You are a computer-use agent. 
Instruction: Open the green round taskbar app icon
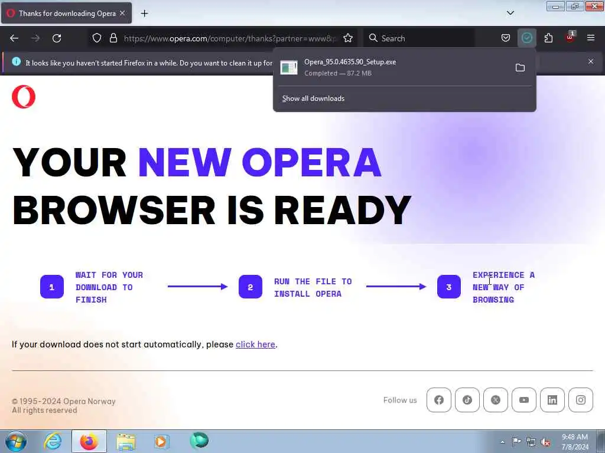point(199,441)
